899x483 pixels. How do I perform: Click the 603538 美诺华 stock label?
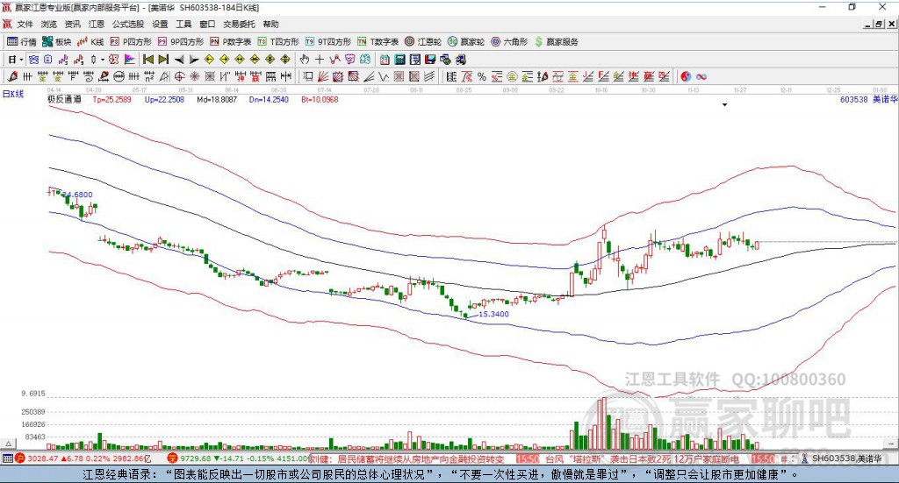coord(868,99)
